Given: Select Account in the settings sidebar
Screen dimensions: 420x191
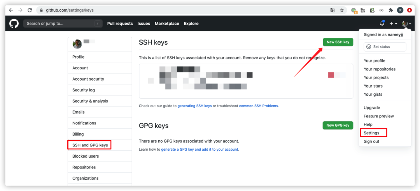Looking at the screenshot, I should click(x=100, y=68).
